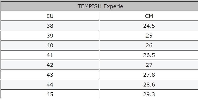Click the gray table header bar
This screenshot has height=100, width=198.
[x=99, y=6]
